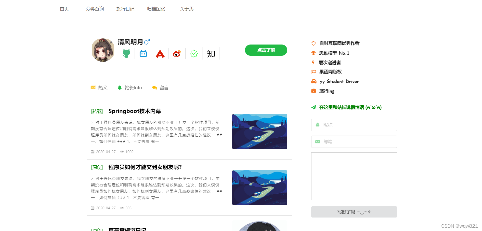Click the red letter A icon
The image size is (482, 231).
coord(160,54)
